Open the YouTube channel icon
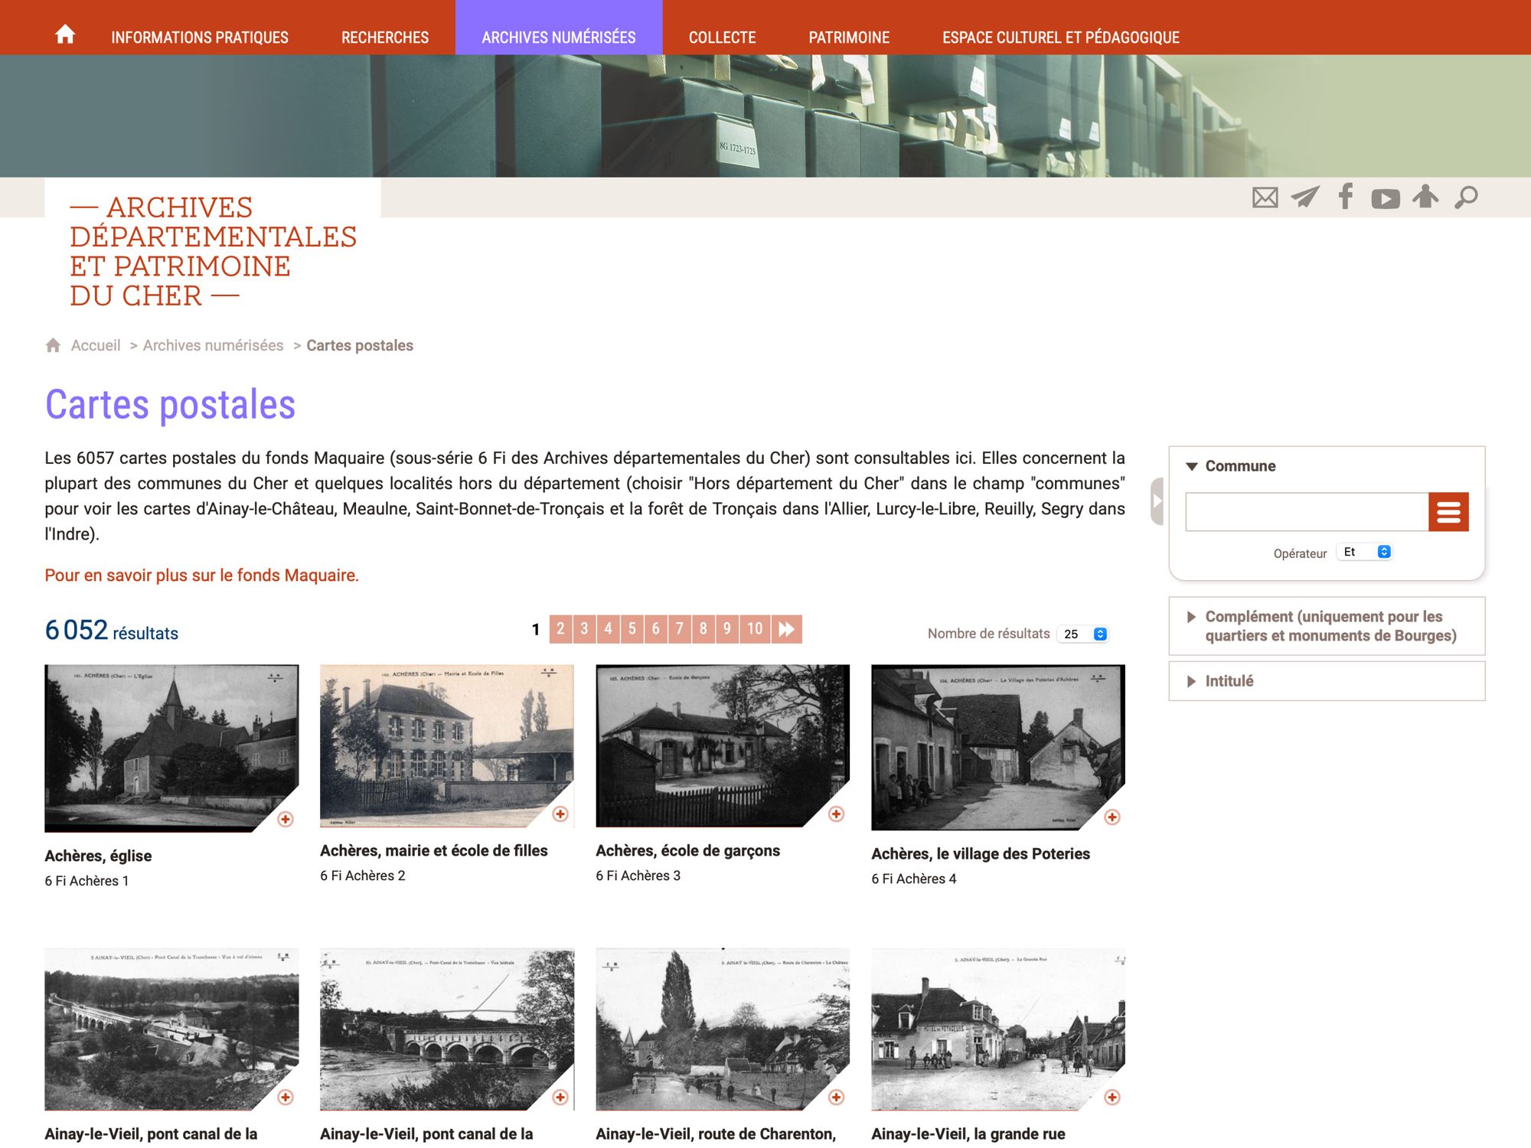The height and width of the screenshot is (1148, 1531). (x=1386, y=199)
